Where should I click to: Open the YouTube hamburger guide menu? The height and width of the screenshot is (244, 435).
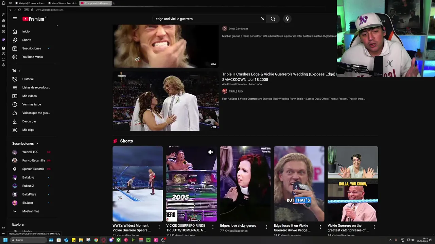click(x=15, y=19)
